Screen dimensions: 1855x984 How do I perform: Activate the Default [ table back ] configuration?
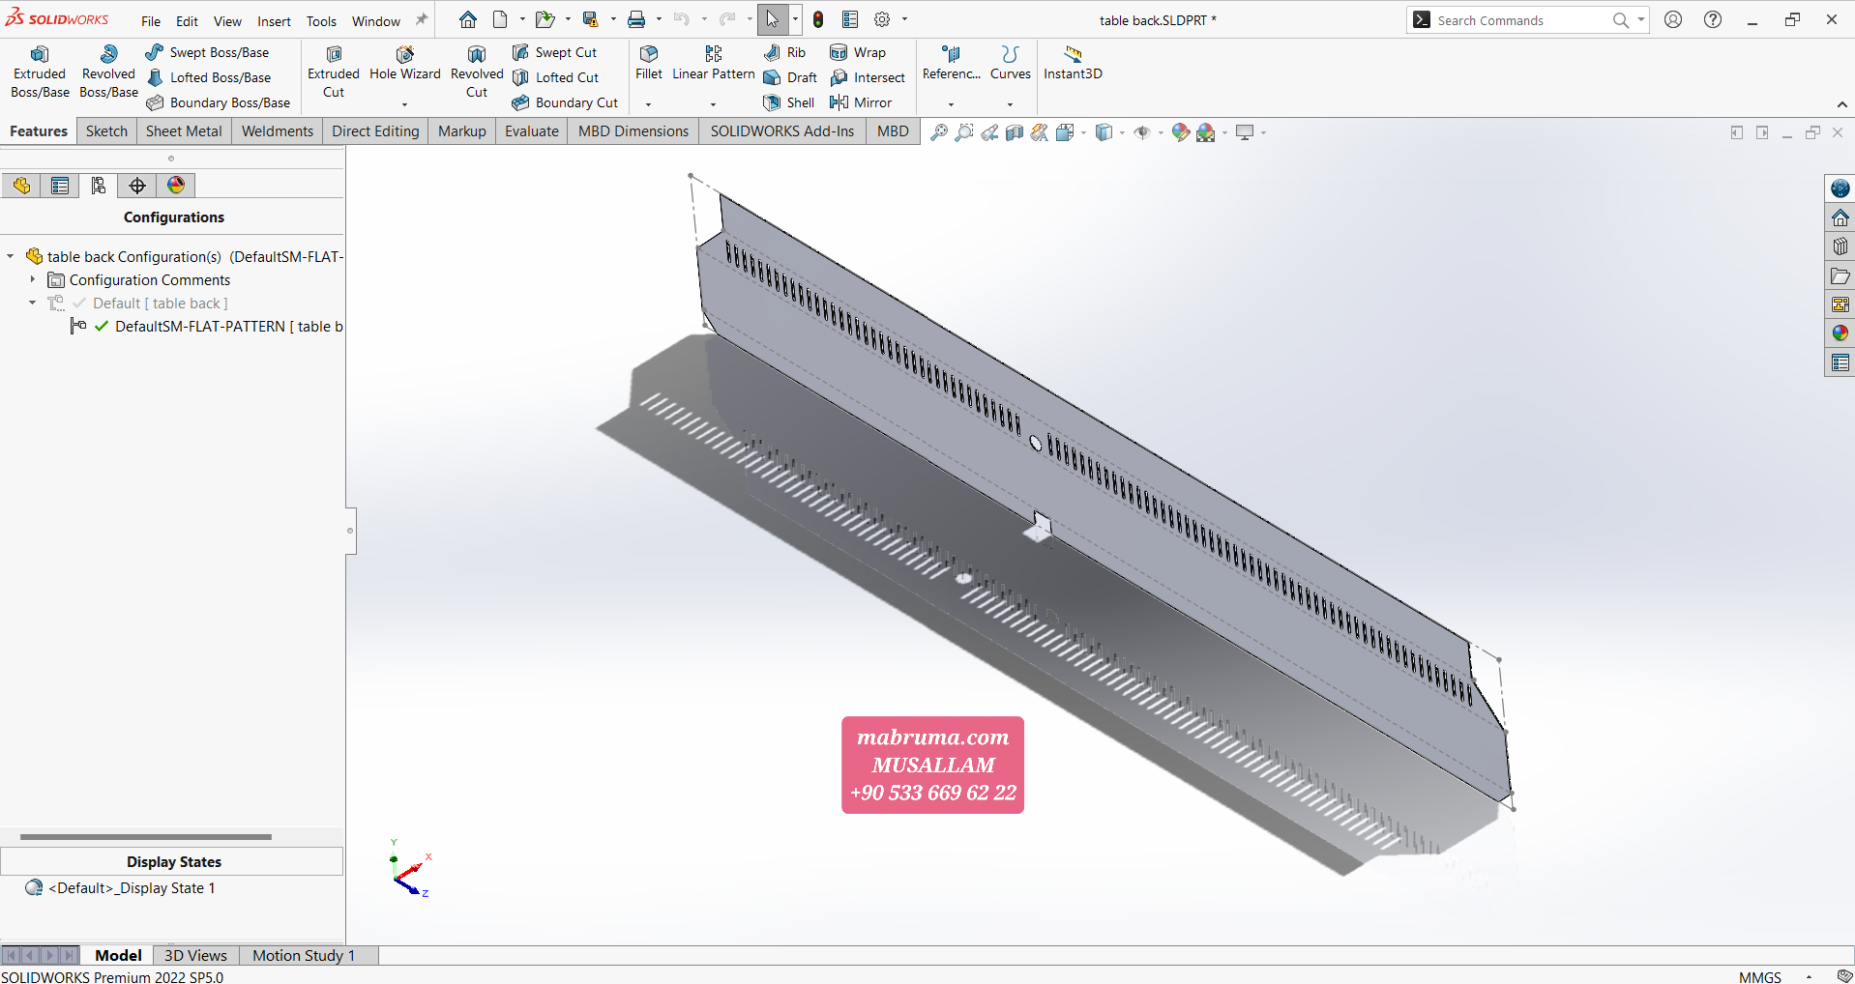(x=160, y=304)
